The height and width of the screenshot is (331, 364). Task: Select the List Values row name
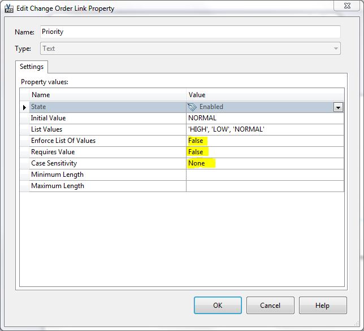click(107, 129)
